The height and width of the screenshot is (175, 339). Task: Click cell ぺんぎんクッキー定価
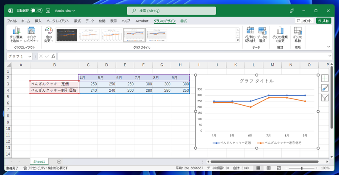55,84
